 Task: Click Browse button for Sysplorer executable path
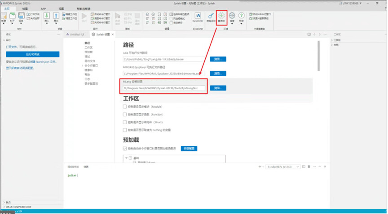tap(218, 74)
